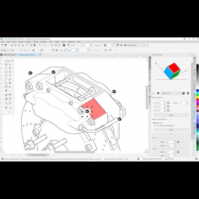This screenshot has width=199, height=199.
Task: Delete the Caliper Front preset with trash icon
Action: point(188,93)
